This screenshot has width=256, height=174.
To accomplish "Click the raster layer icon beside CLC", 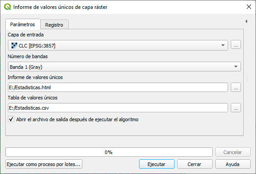I will [x=14, y=46].
